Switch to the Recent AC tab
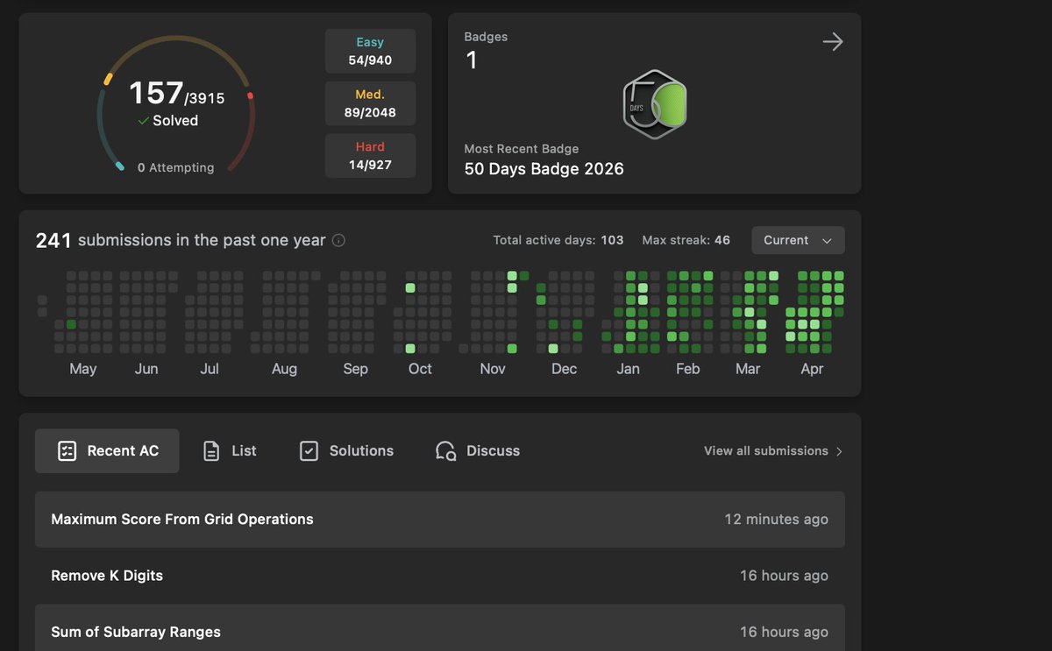1052x651 pixels. pos(107,450)
